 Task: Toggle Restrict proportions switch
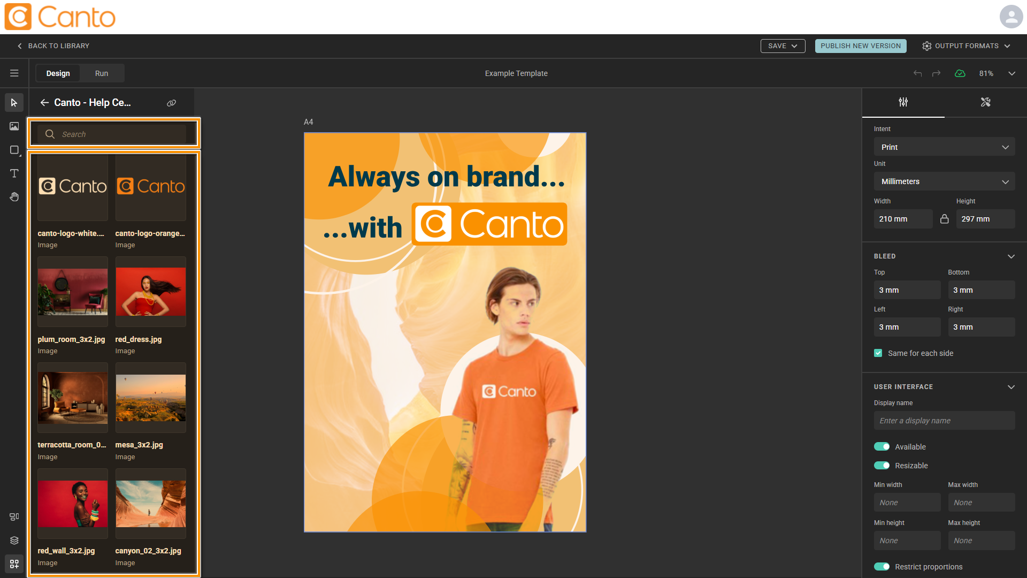pyautogui.click(x=882, y=567)
